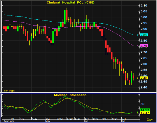Viewport: 157px width, 123px height.
Task: Click the 4/22 date marker
Action: 34,119
